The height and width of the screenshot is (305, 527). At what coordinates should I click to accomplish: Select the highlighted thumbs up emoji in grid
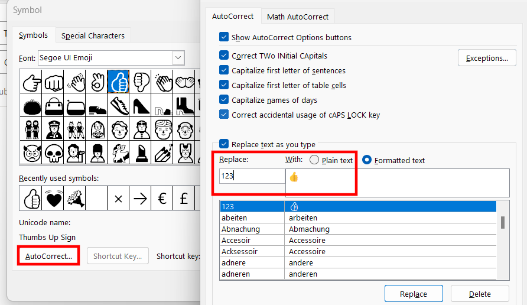tap(119, 82)
